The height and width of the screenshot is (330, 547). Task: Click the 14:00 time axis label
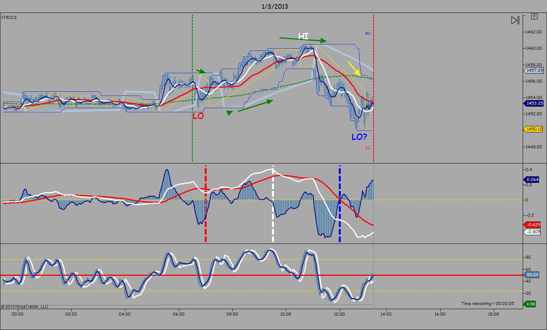[x=386, y=314]
